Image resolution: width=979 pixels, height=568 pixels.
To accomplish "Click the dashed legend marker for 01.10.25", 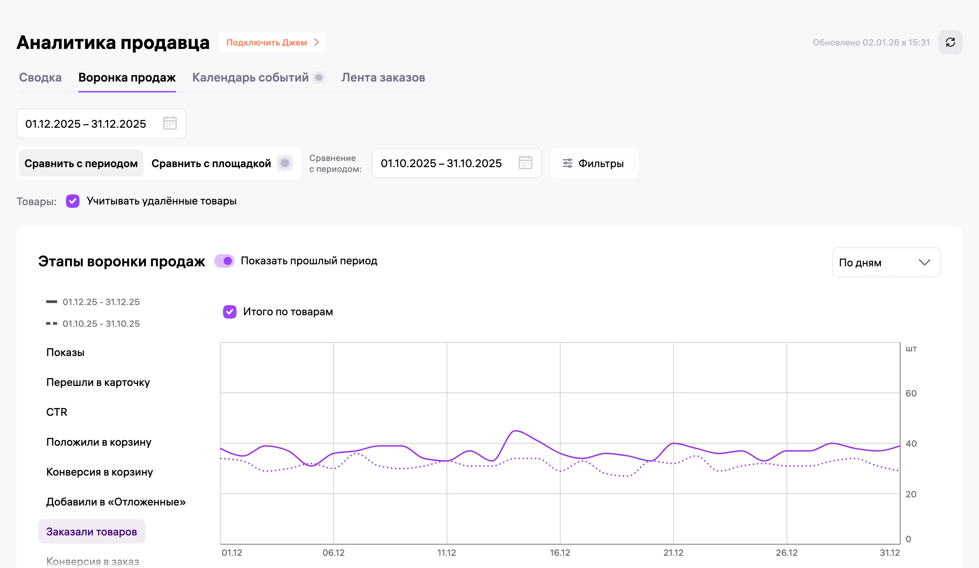I will tap(52, 323).
